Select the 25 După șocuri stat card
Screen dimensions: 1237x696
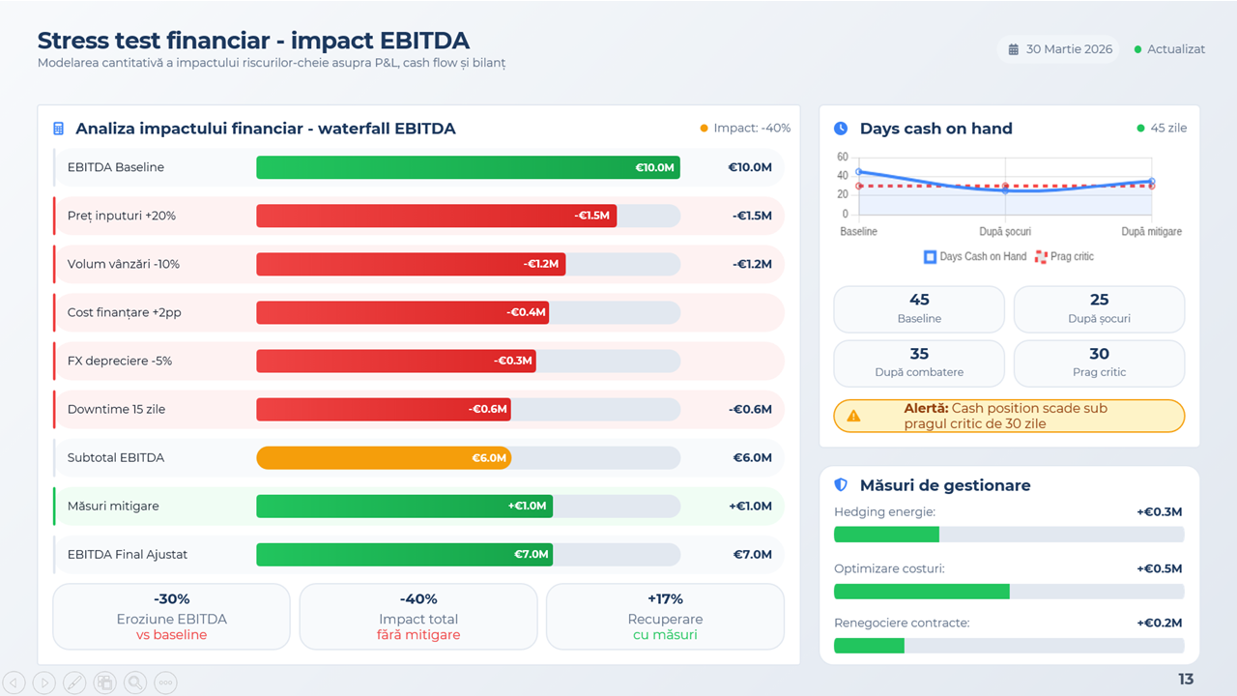(1099, 309)
